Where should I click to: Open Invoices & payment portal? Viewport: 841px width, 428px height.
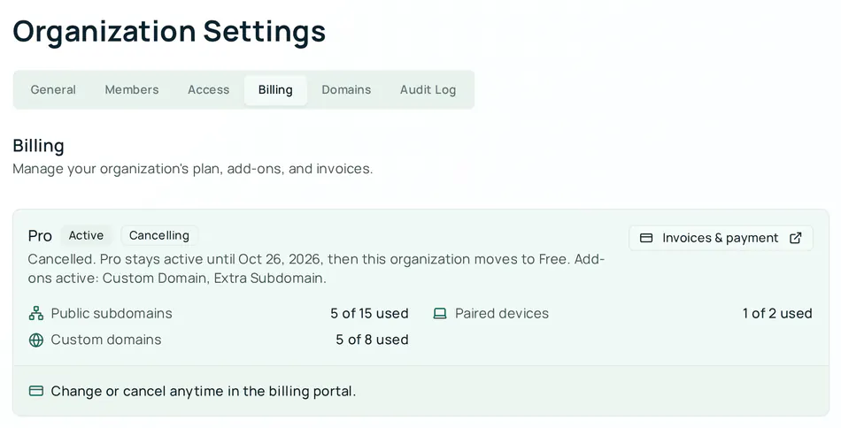pyautogui.click(x=721, y=238)
